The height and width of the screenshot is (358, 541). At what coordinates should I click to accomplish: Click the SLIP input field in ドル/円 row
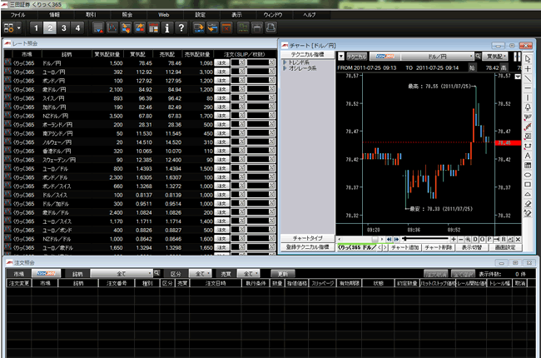tap(236, 62)
